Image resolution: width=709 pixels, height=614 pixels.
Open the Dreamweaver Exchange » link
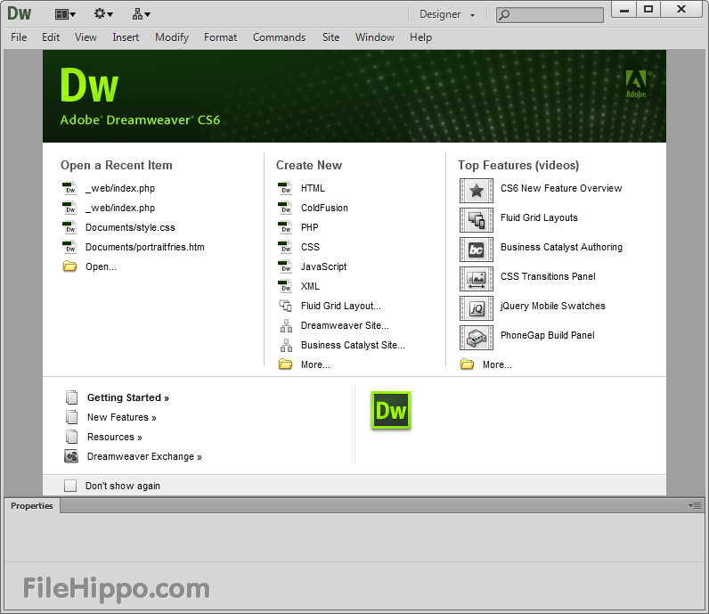(x=144, y=456)
